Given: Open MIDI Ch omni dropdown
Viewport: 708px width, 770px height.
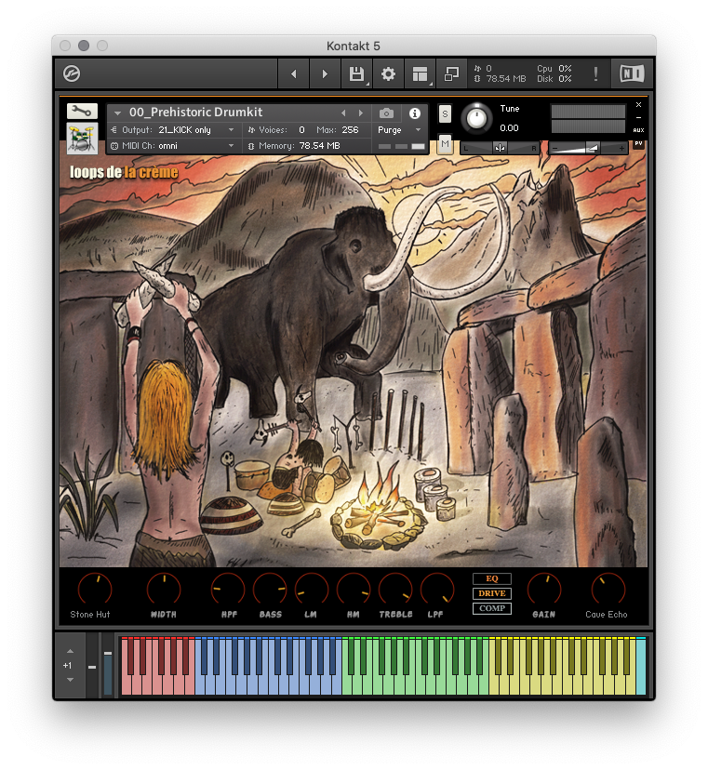Looking at the screenshot, I should tap(173, 145).
